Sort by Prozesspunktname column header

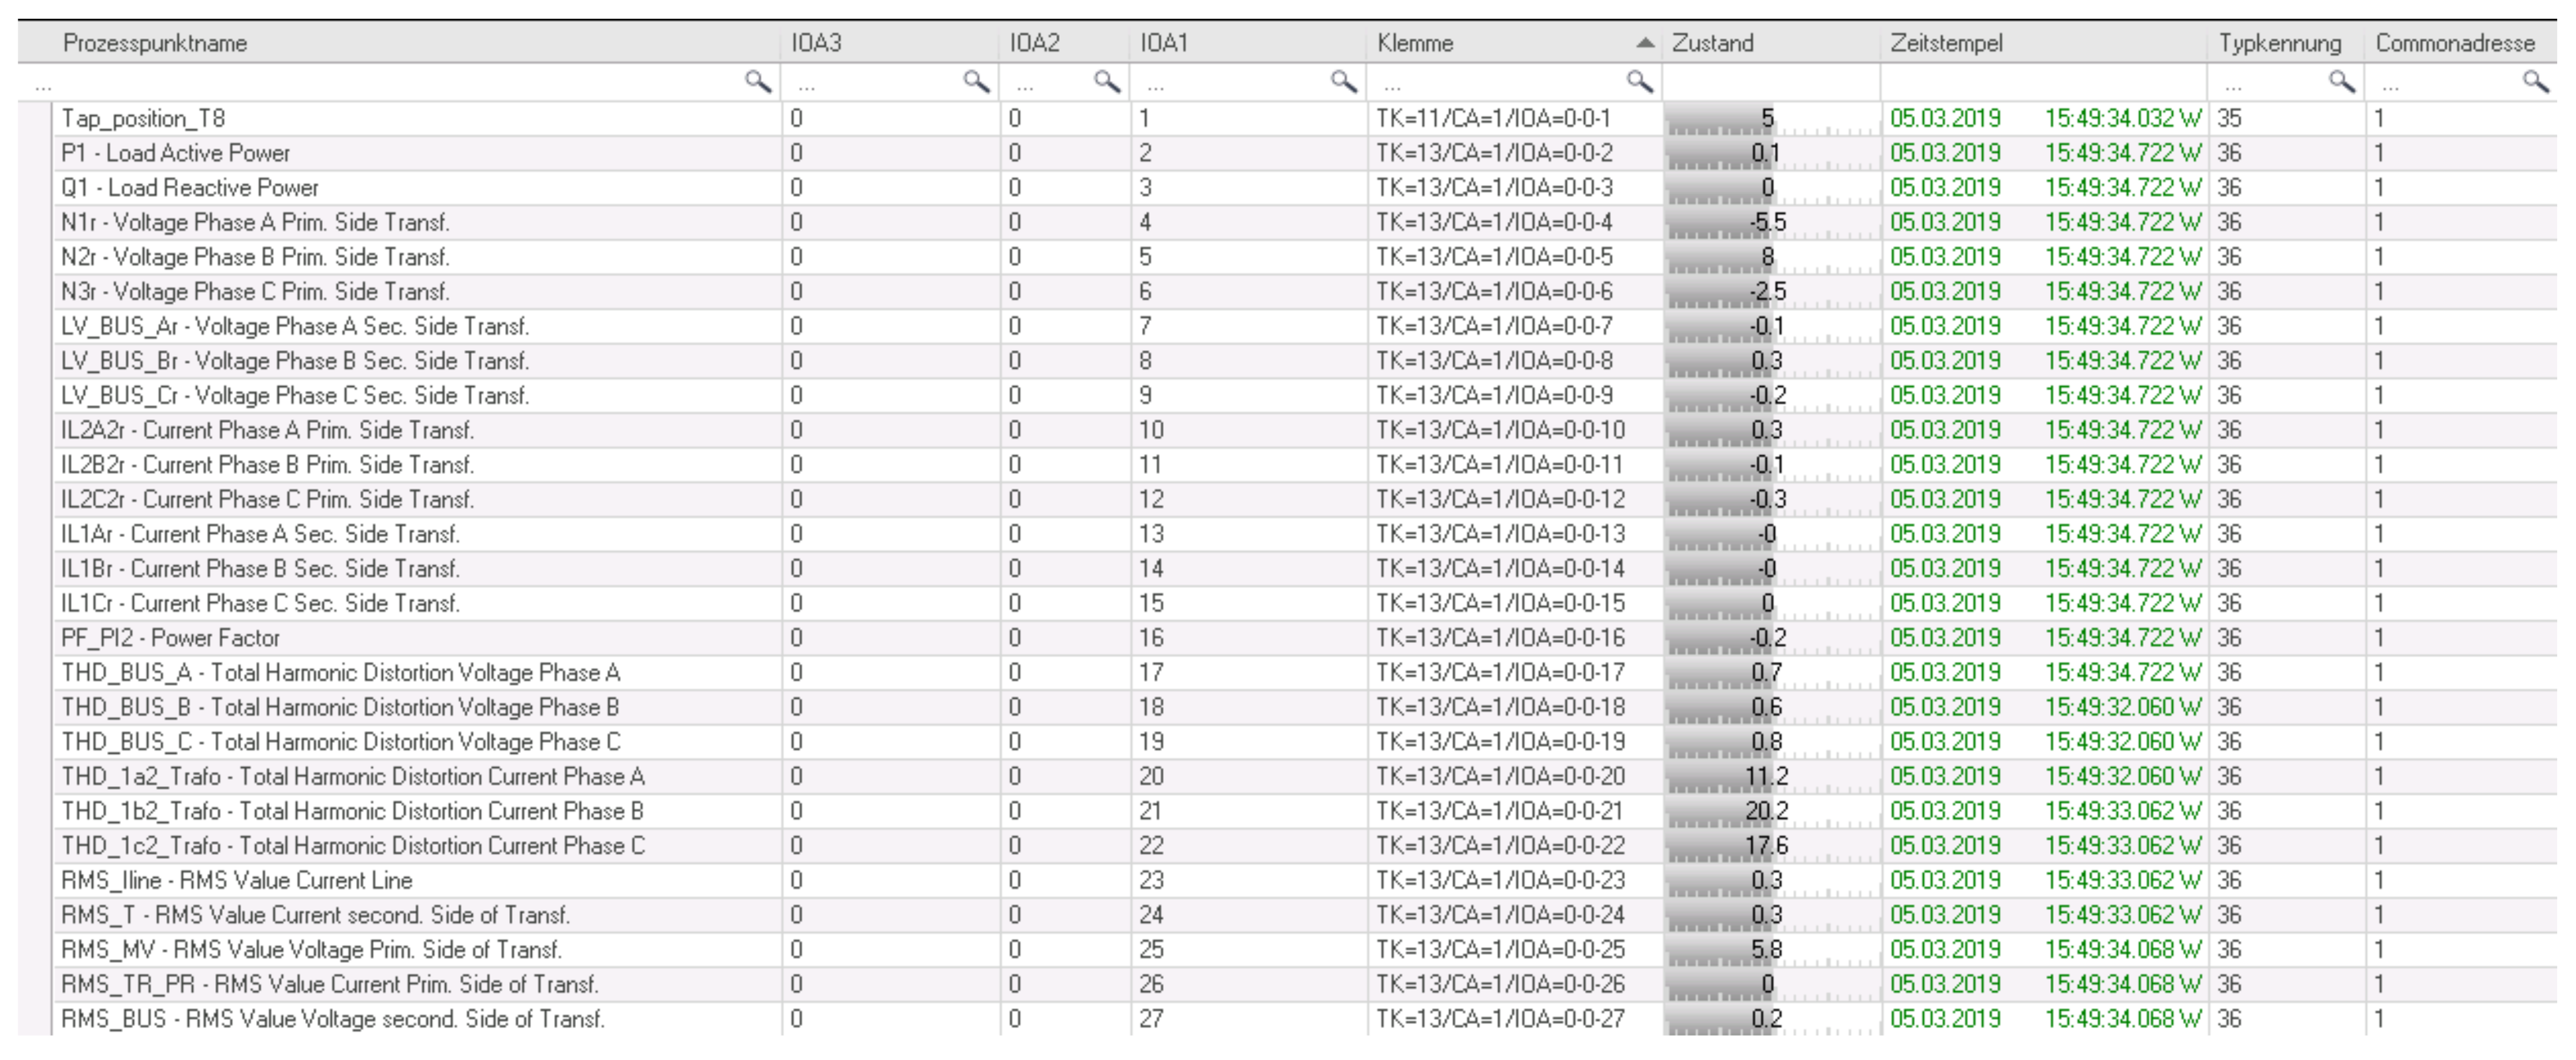pos(155,43)
